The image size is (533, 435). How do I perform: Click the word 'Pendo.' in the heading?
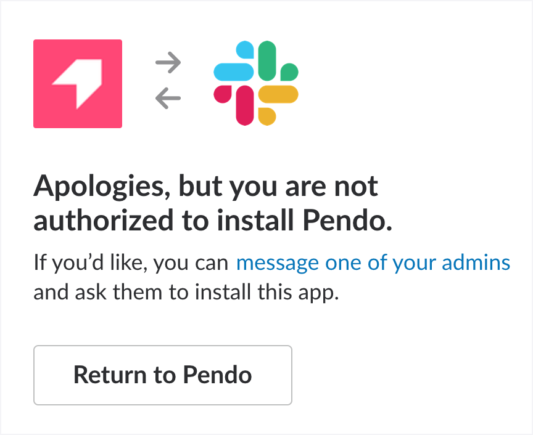[347, 221]
